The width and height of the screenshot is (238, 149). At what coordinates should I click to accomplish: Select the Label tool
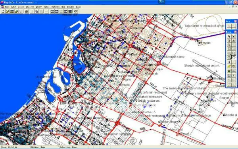229,66
